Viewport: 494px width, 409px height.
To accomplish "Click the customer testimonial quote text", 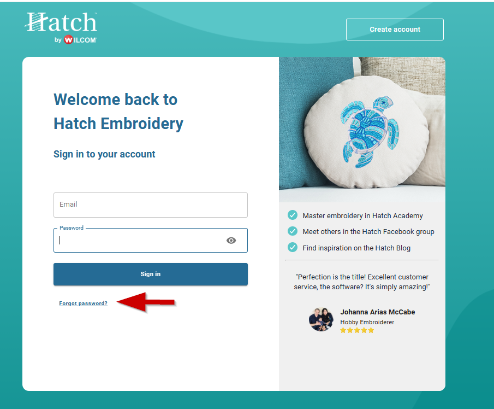I will click(362, 282).
